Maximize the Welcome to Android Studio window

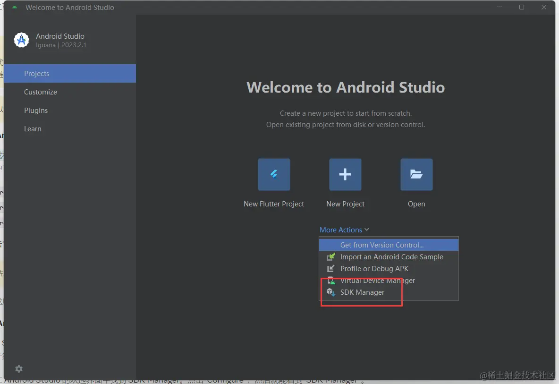click(522, 7)
